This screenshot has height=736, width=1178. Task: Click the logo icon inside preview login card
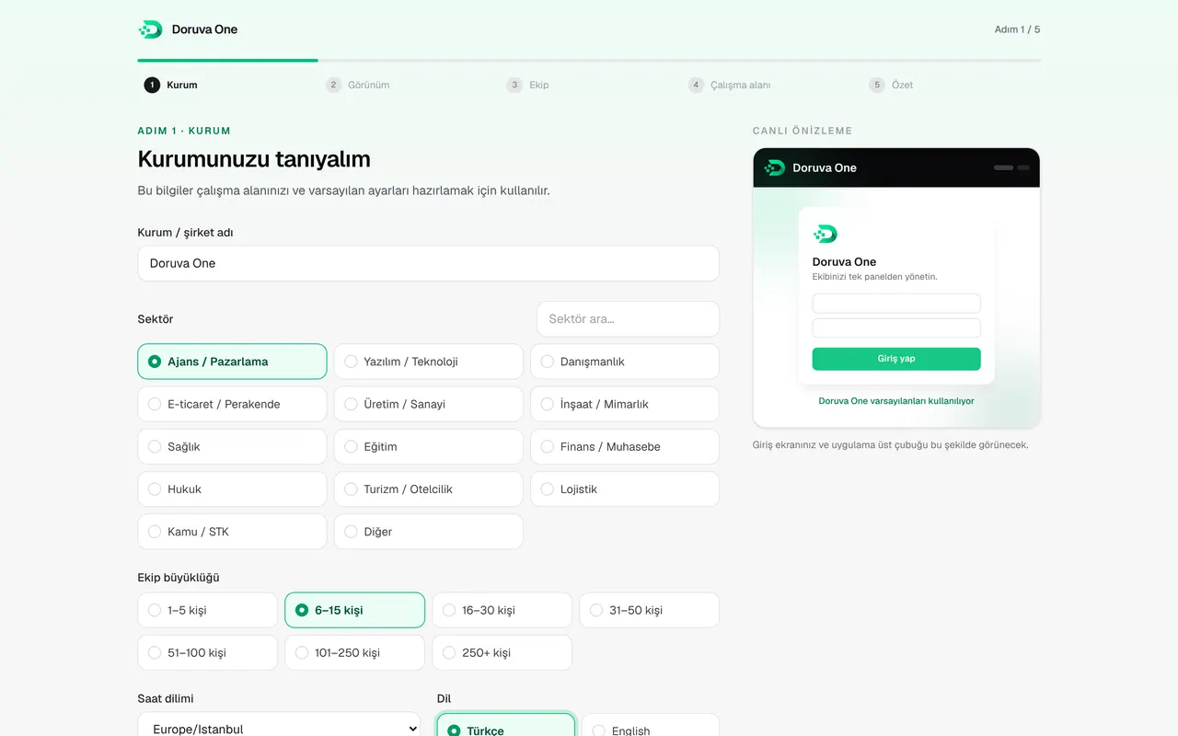(x=826, y=234)
